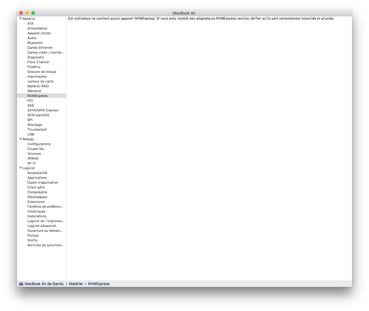The height and width of the screenshot is (311, 369).
Task: Select Lecteur de carte entry
Action: (x=40, y=81)
